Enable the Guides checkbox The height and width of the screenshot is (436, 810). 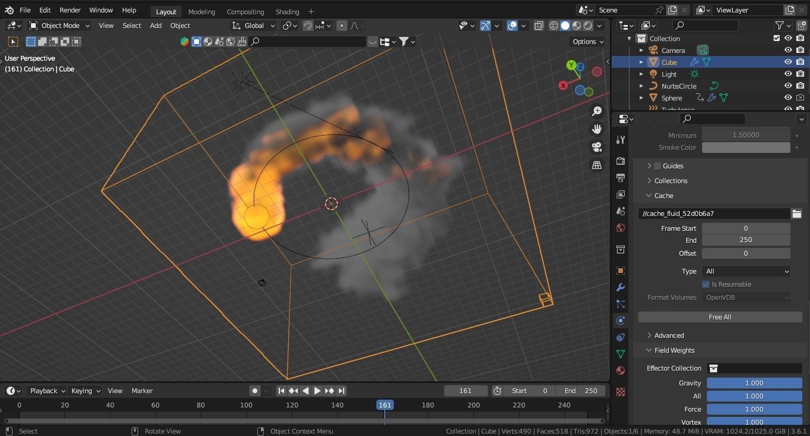pyautogui.click(x=658, y=166)
